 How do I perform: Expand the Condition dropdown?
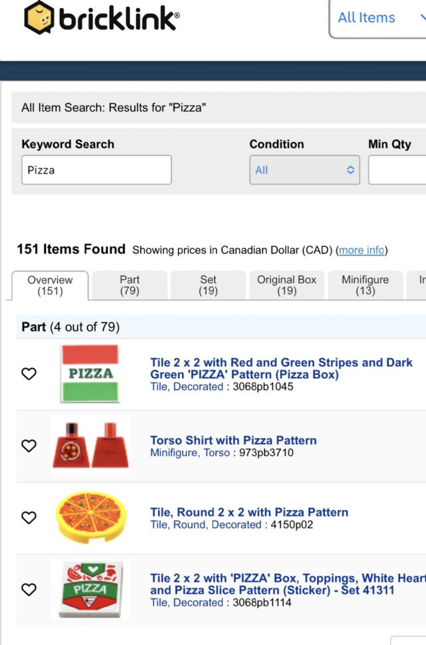coord(304,170)
